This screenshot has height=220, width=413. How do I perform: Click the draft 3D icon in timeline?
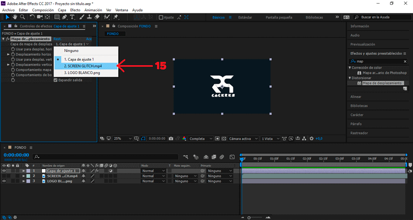(196, 157)
